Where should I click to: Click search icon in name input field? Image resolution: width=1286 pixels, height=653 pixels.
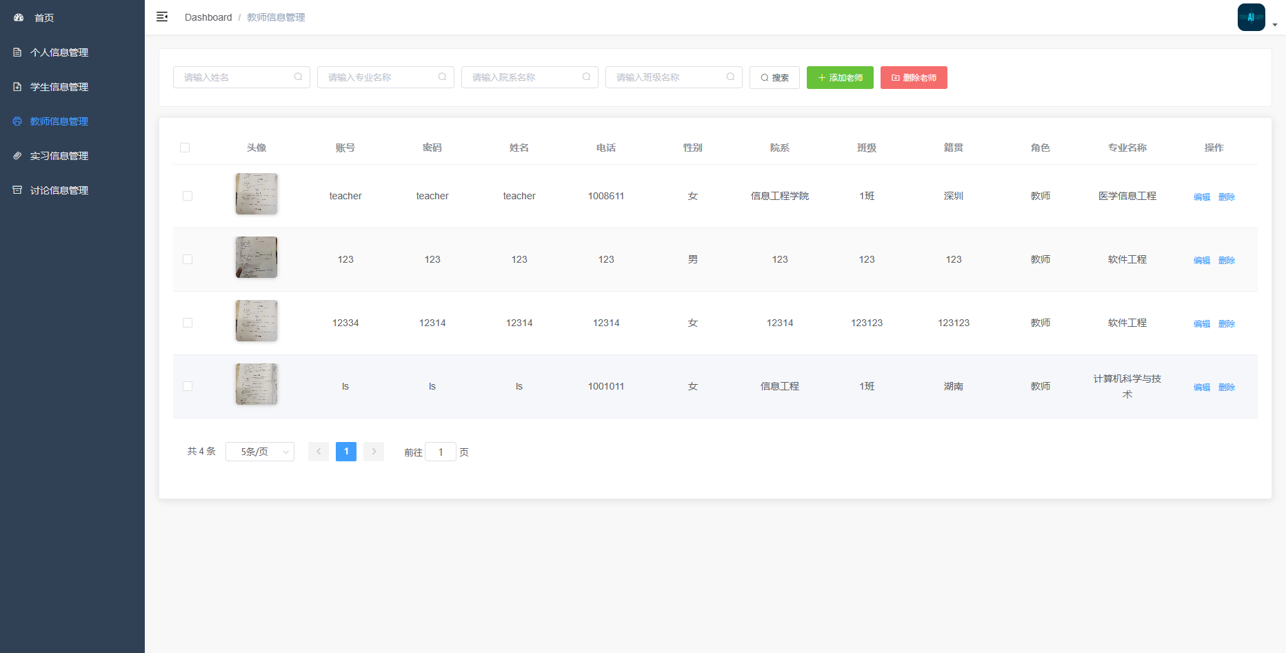[x=298, y=77]
